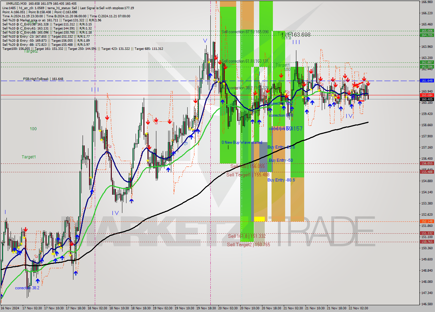Viewport: 435px width, 312px height.
Task: Select the 'Sell 100 | 156.055' level label
Action: pyautogui.click(x=247, y=166)
